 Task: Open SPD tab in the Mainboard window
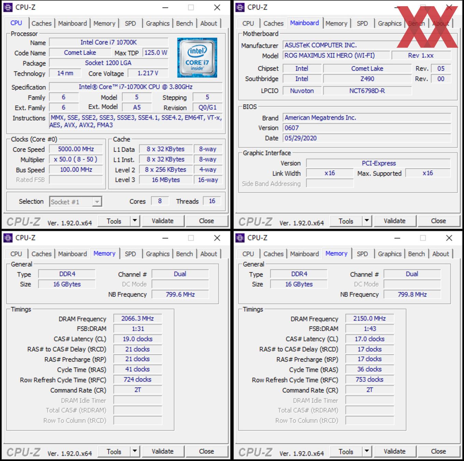362,23
